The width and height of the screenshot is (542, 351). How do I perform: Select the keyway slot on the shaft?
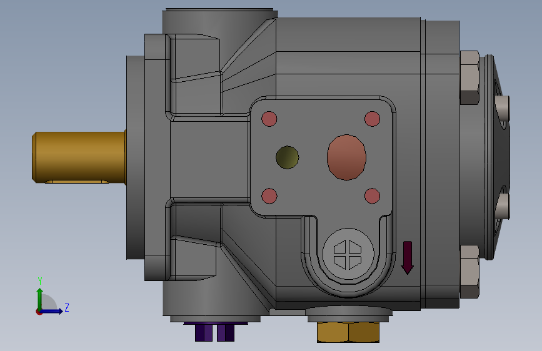tap(77, 181)
